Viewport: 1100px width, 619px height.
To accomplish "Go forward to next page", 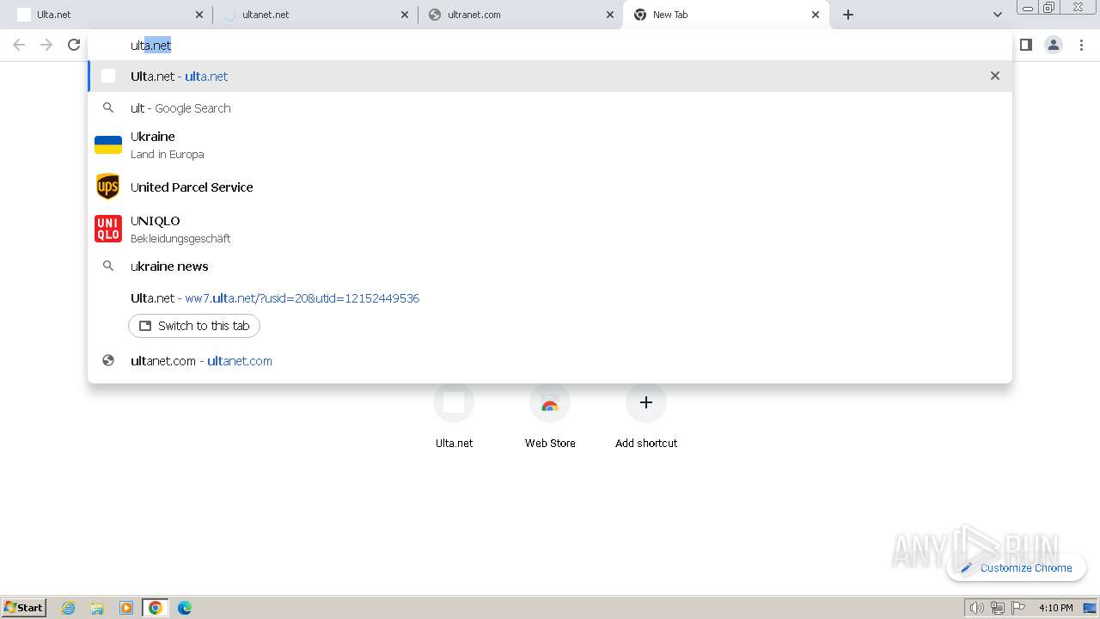I will tap(46, 45).
